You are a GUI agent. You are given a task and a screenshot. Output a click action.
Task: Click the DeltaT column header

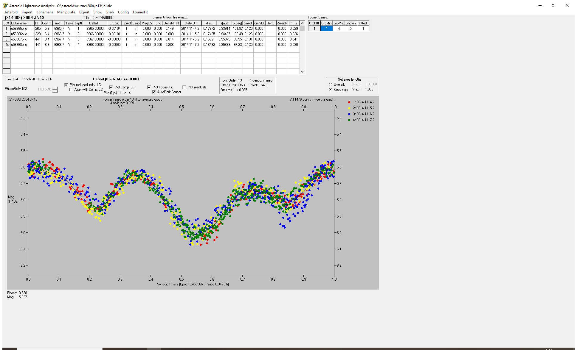click(x=95, y=23)
